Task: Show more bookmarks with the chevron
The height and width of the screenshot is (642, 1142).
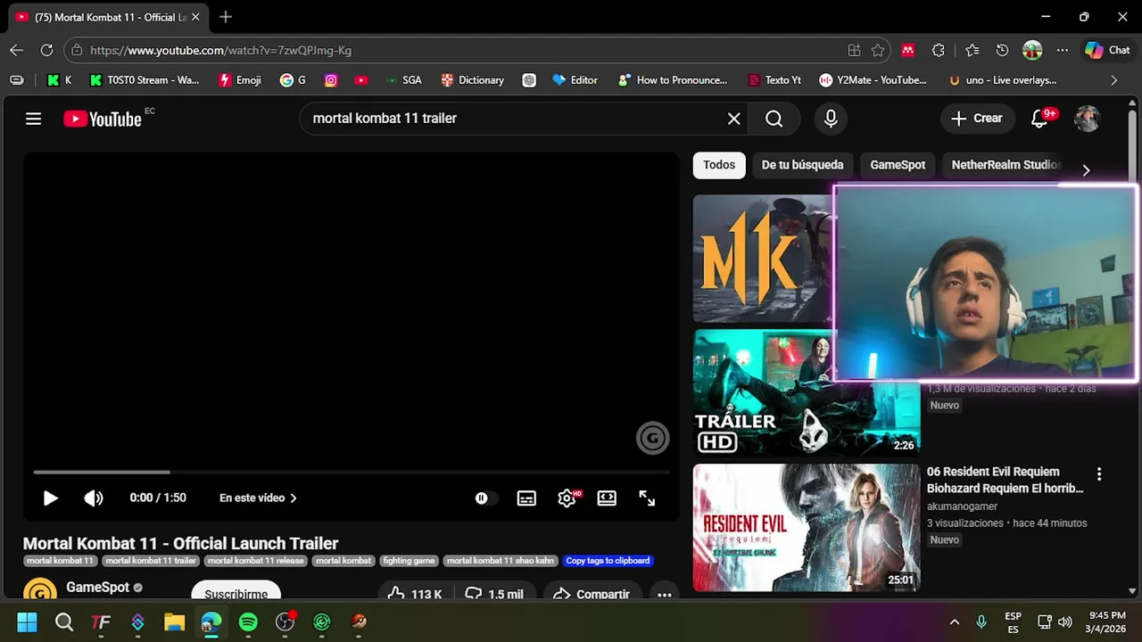Action: point(1113,80)
